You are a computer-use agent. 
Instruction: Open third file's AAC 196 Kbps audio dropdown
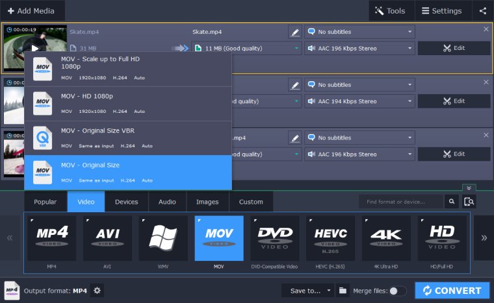(359, 154)
